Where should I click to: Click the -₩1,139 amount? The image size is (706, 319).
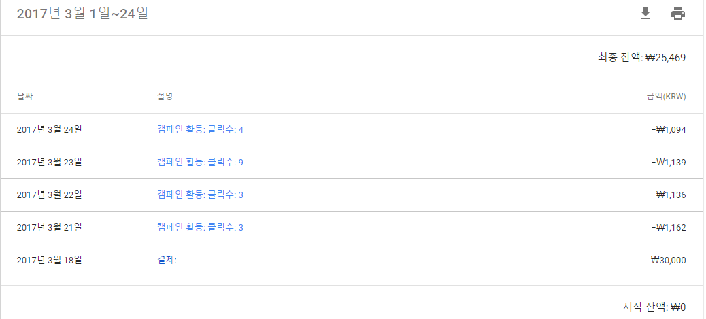coord(668,162)
